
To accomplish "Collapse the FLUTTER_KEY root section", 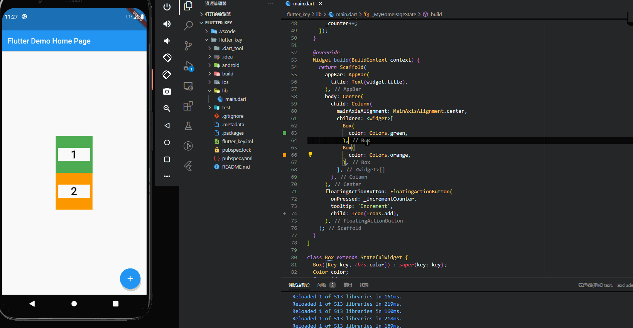I will pyautogui.click(x=218, y=23).
